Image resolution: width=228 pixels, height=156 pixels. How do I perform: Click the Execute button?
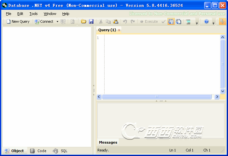(149, 22)
